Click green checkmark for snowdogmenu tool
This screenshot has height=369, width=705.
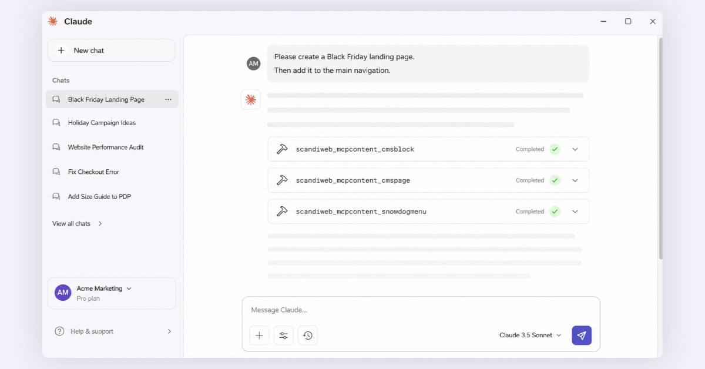pyautogui.click(x=555, y=212)
